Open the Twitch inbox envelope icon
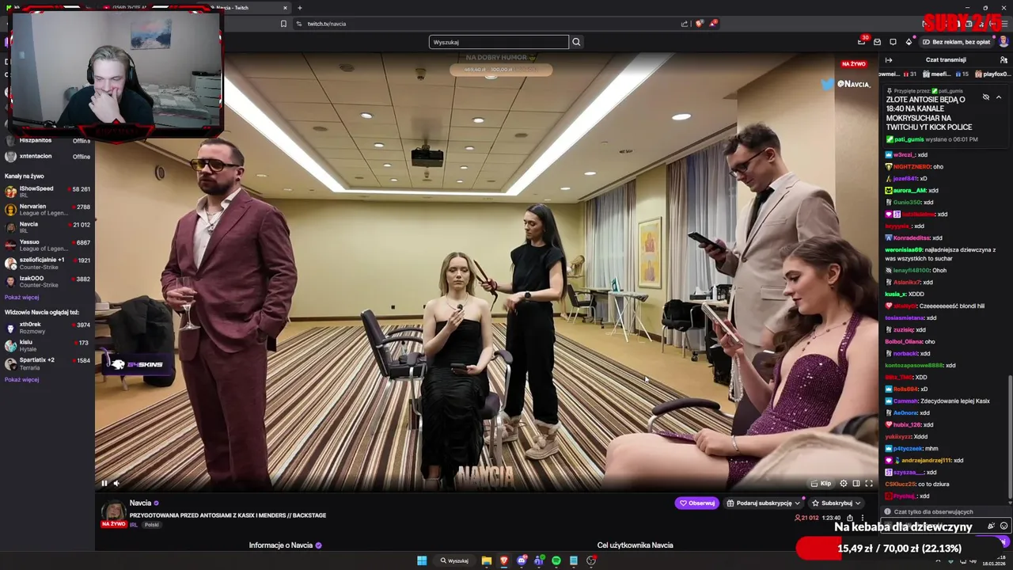 point(877,42)
